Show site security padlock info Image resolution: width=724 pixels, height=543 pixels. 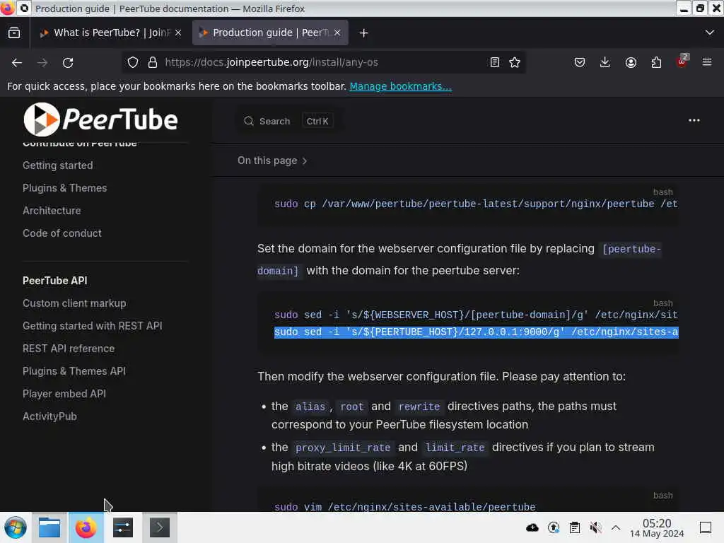(153, 62)
